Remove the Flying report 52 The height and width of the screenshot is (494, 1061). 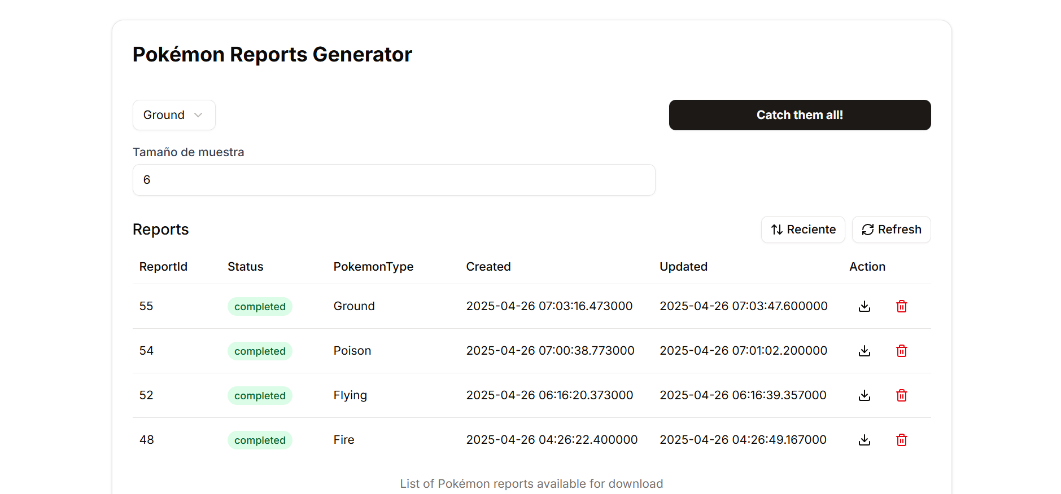point(901,395)
